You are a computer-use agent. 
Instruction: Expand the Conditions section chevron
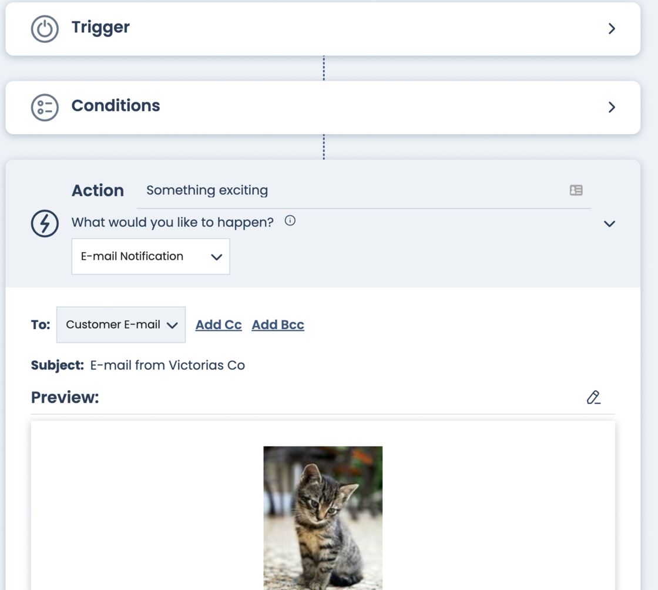[x=612, y=107]
